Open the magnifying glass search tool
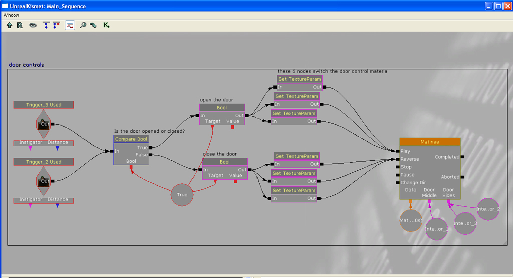The image size is (513, 278). 83,25
